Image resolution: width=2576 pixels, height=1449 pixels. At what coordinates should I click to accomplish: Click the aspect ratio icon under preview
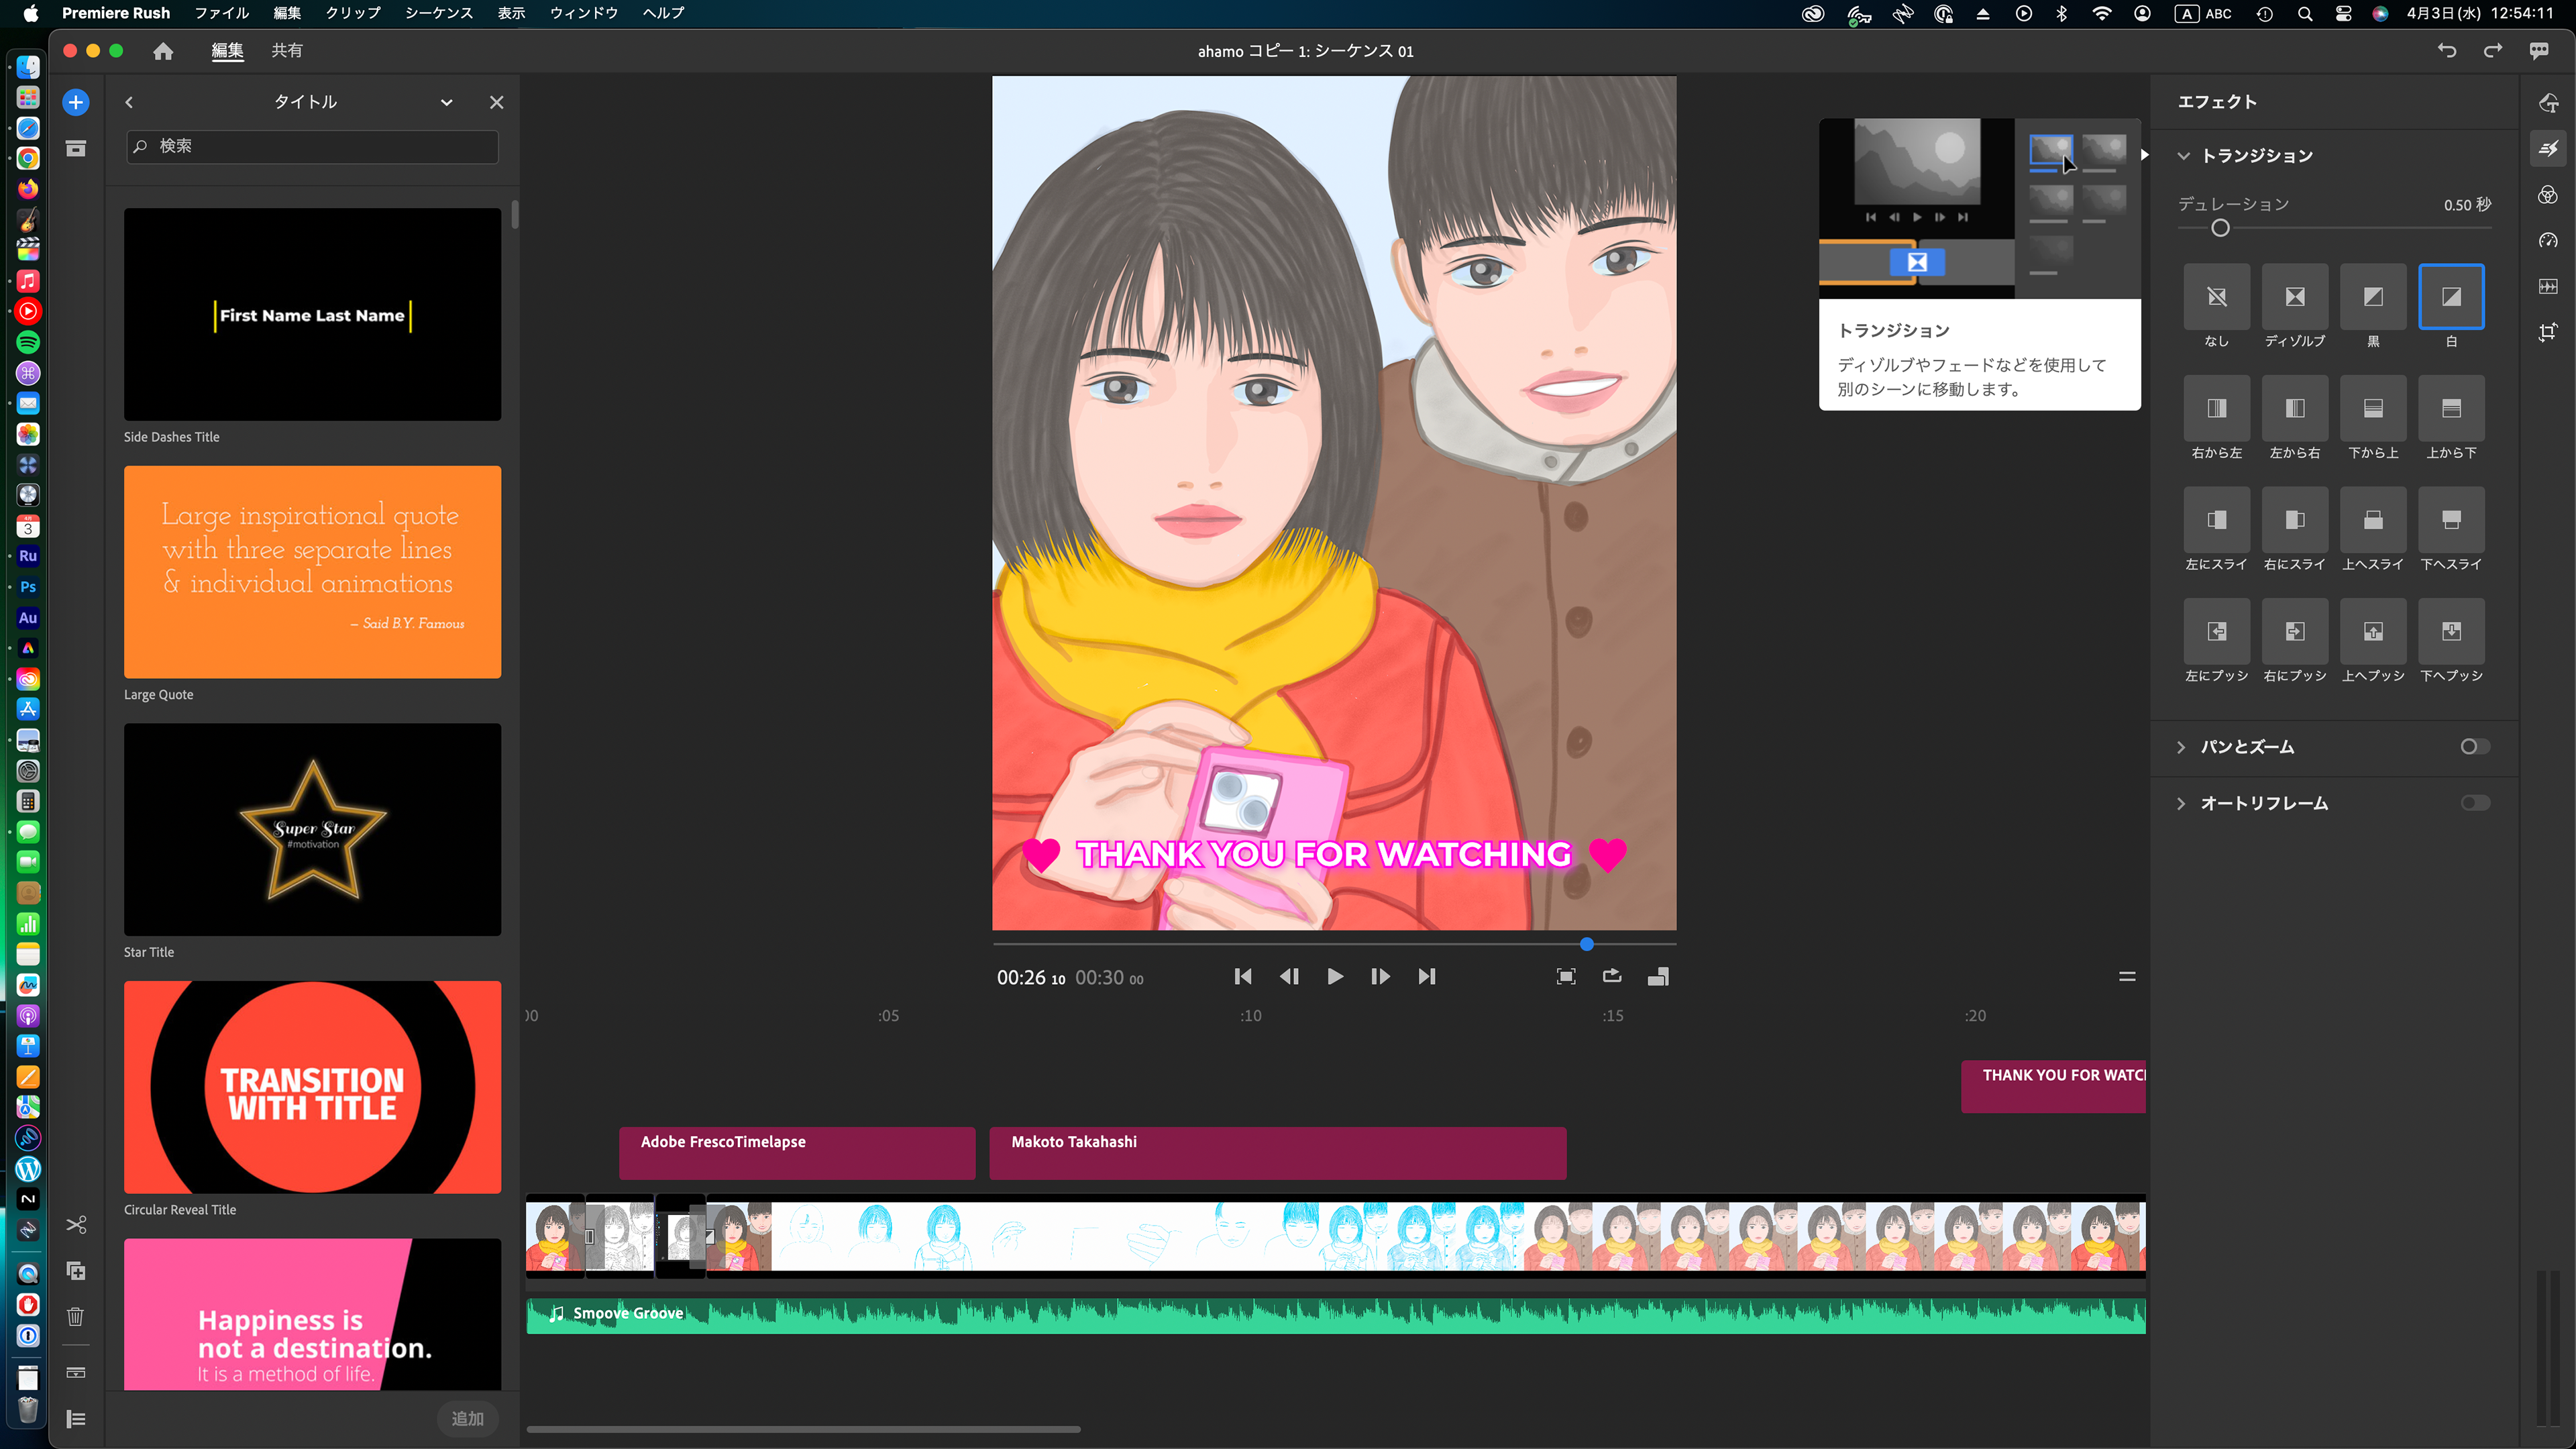tap(1658, 977)
